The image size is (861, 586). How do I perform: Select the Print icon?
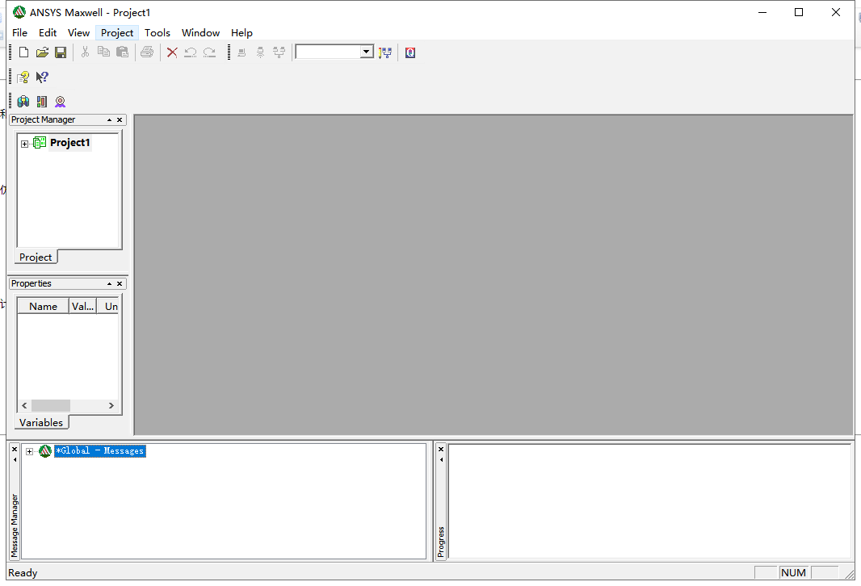[147, 52]
